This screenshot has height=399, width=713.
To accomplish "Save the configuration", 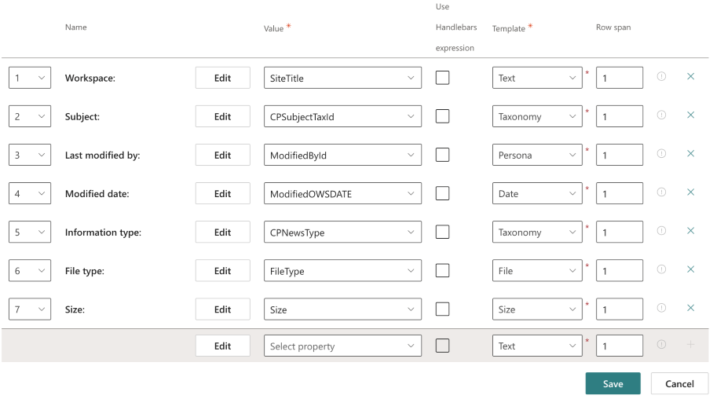I will (613, 383).
